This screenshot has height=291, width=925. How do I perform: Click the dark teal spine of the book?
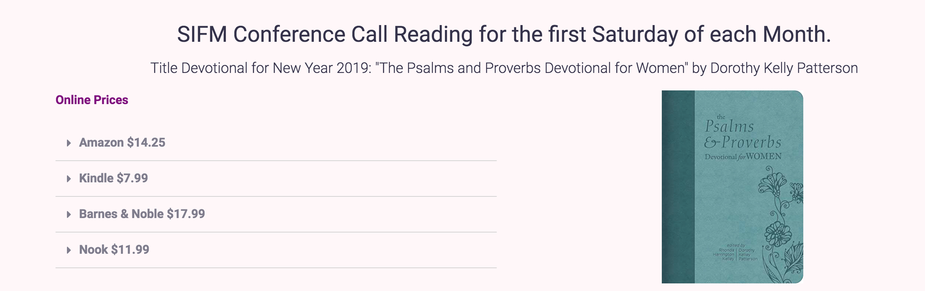point(678,187)
